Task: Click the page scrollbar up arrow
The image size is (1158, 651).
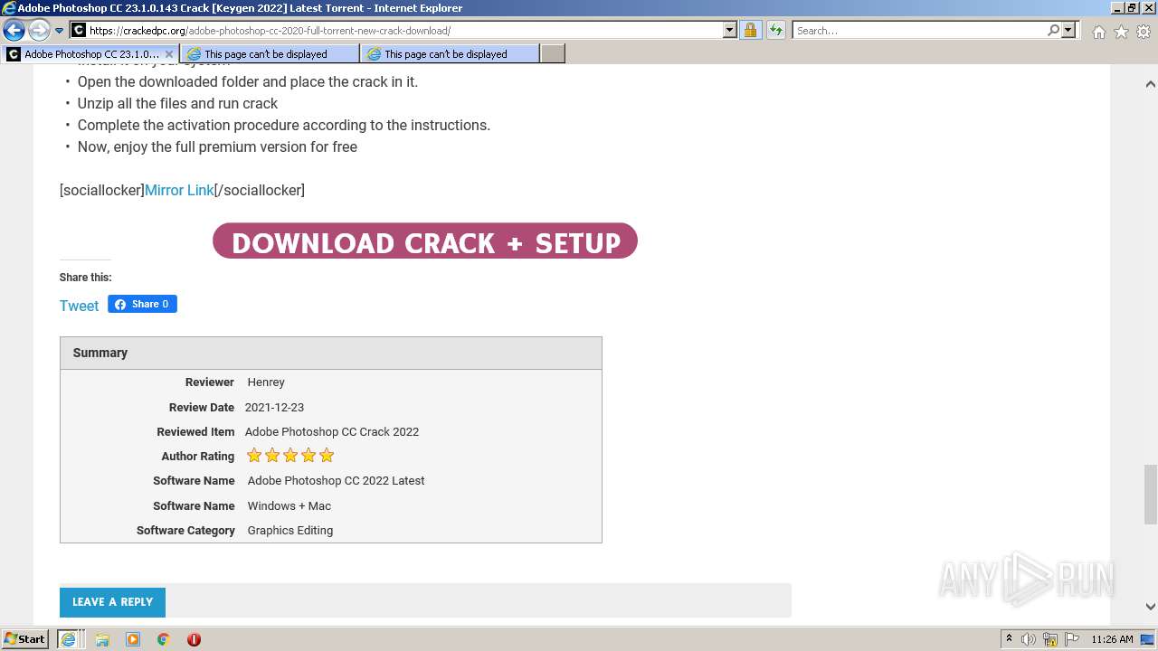Action: click(1150, 84)
